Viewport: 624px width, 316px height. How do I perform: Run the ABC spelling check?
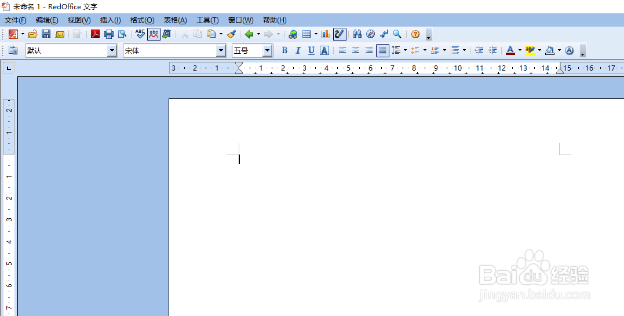140,34
